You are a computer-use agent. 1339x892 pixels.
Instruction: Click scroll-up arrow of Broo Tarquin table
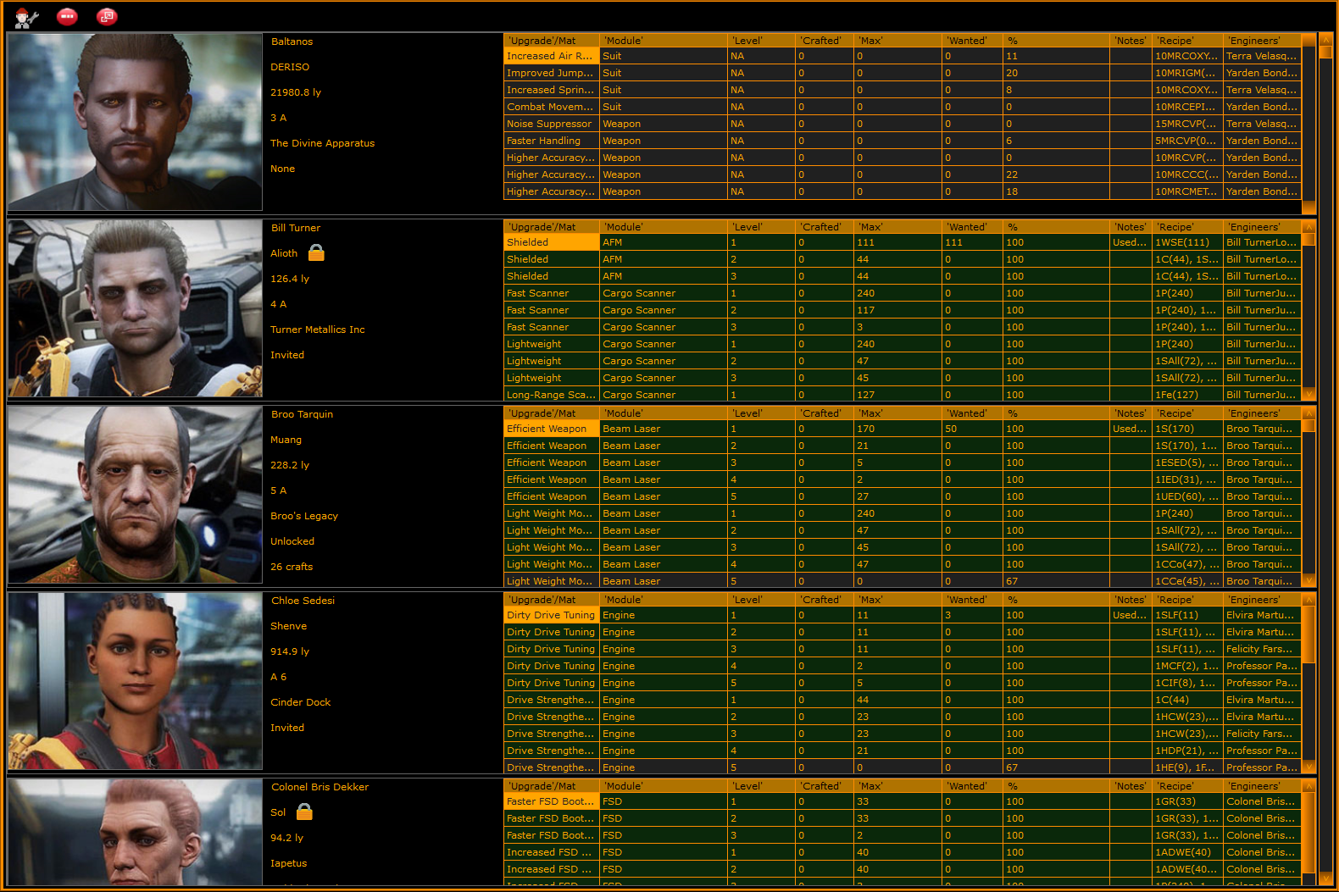1308,413
